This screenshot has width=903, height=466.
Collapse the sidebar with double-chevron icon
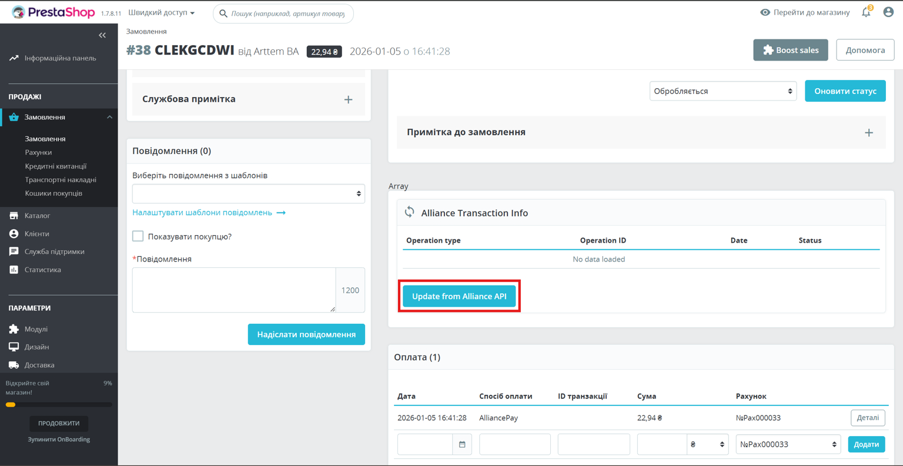point(102,35)
